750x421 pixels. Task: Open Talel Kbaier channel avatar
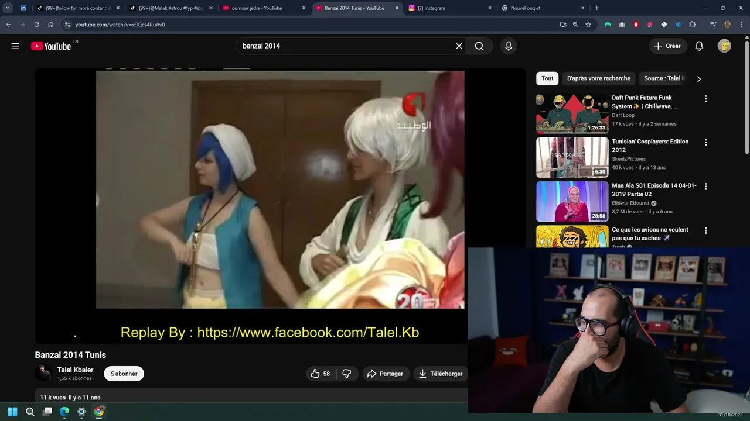(43, 373)
